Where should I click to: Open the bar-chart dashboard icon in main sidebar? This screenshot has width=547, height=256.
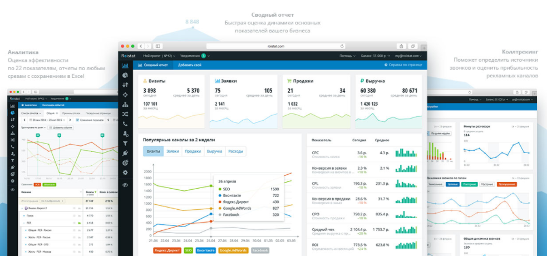(125, 65)
